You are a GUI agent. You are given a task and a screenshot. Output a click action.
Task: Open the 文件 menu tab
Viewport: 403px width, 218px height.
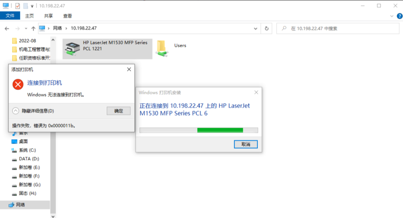[10, 15]
